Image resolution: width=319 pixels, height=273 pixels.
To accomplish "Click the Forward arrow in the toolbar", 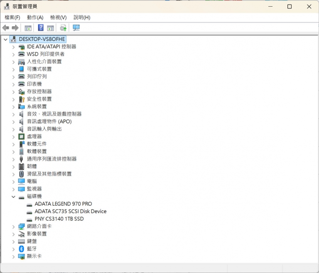I will point(15,28).
